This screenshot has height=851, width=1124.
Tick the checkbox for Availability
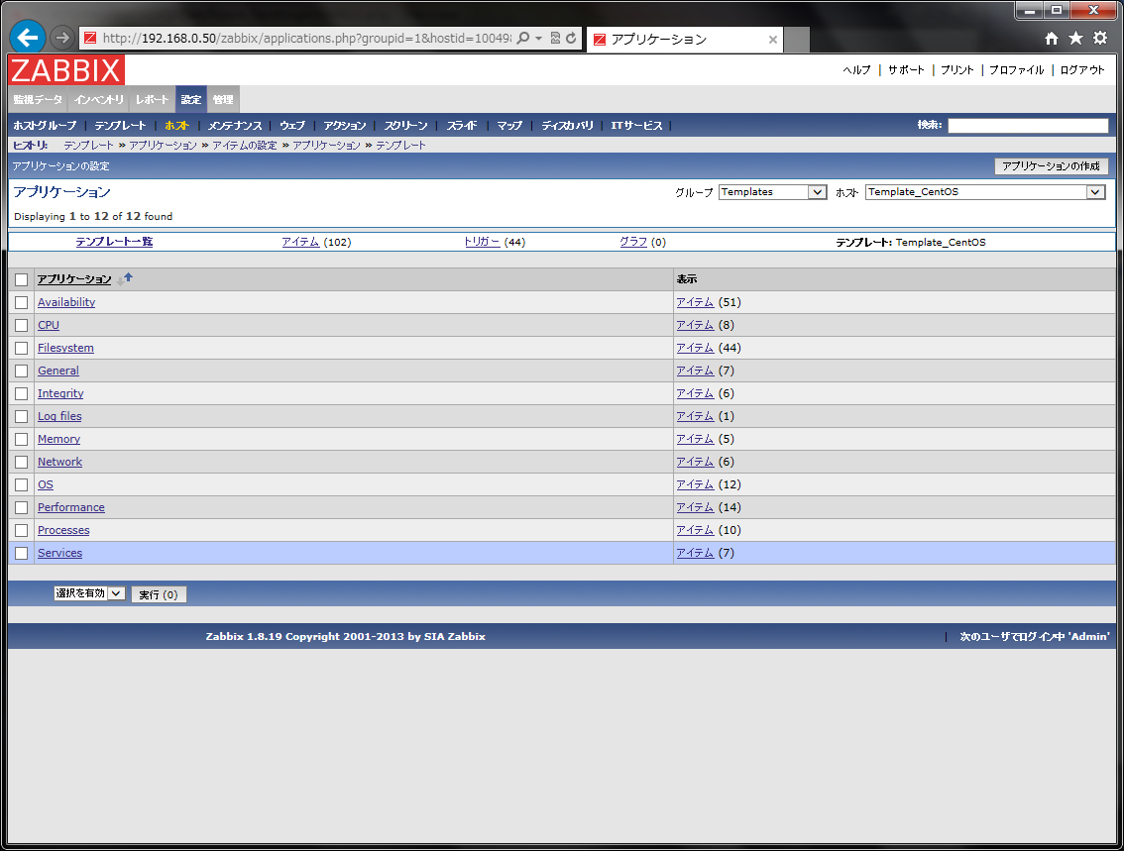(22, 302)
